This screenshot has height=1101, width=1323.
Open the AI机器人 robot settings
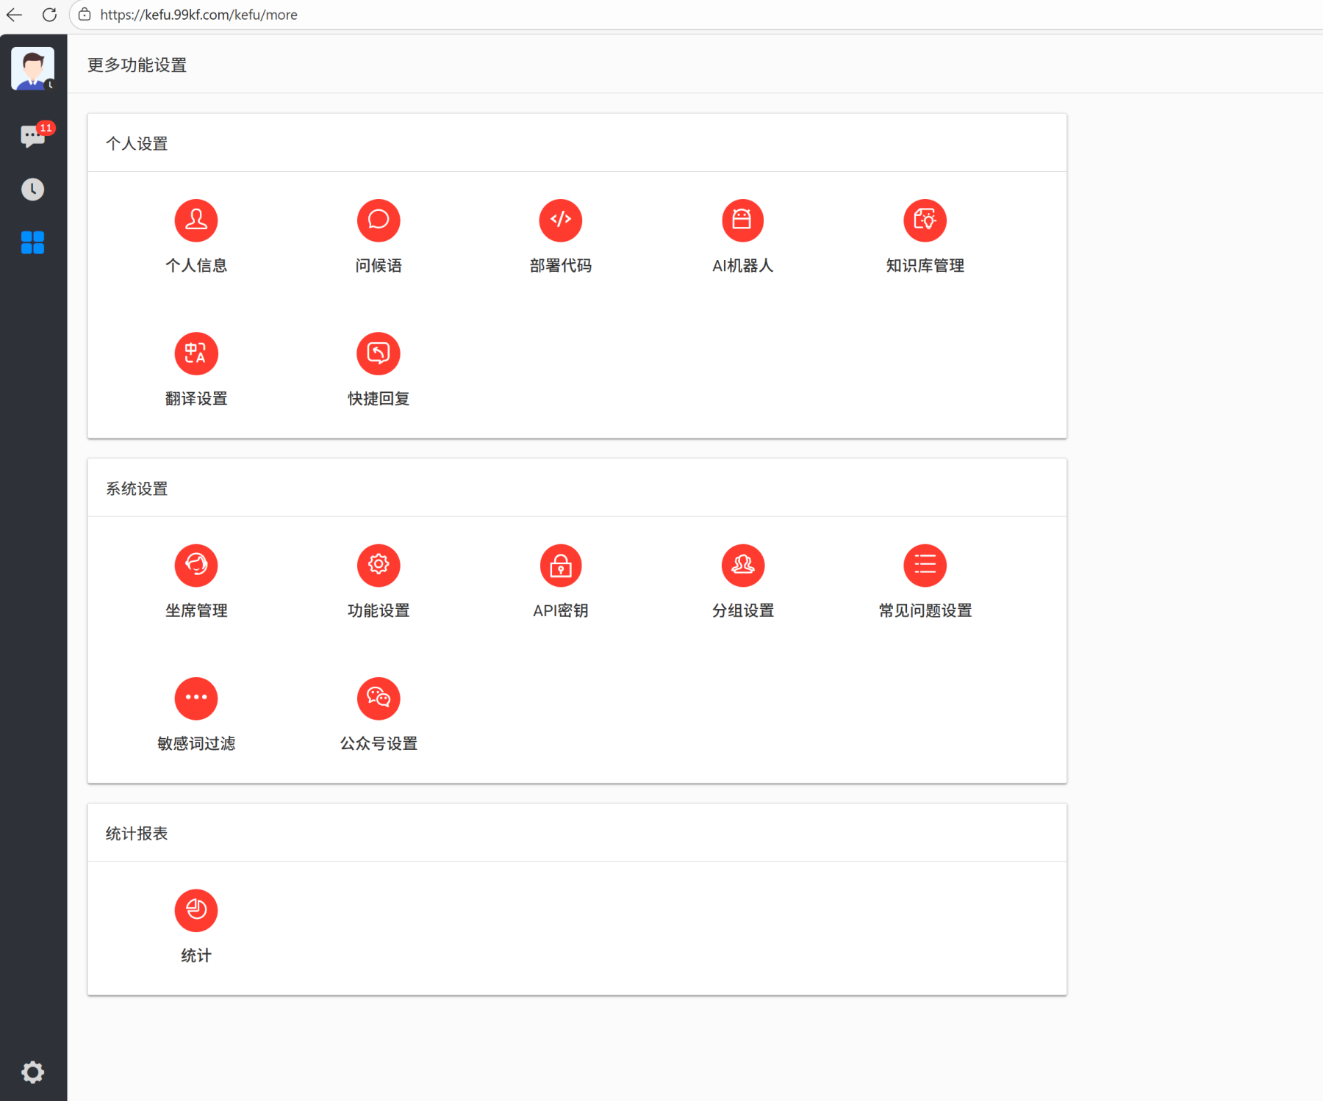point(742,220)
